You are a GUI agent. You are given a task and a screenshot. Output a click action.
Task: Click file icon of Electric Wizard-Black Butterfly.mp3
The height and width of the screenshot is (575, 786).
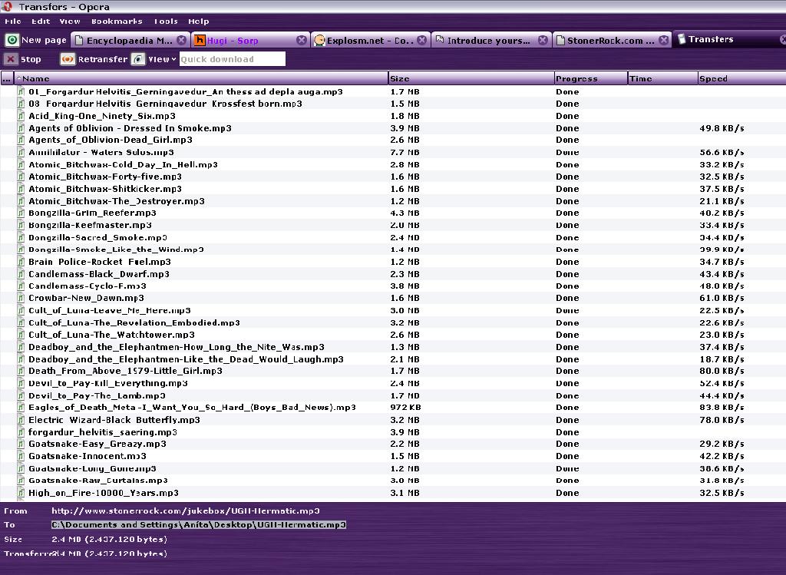coord(21,420)
